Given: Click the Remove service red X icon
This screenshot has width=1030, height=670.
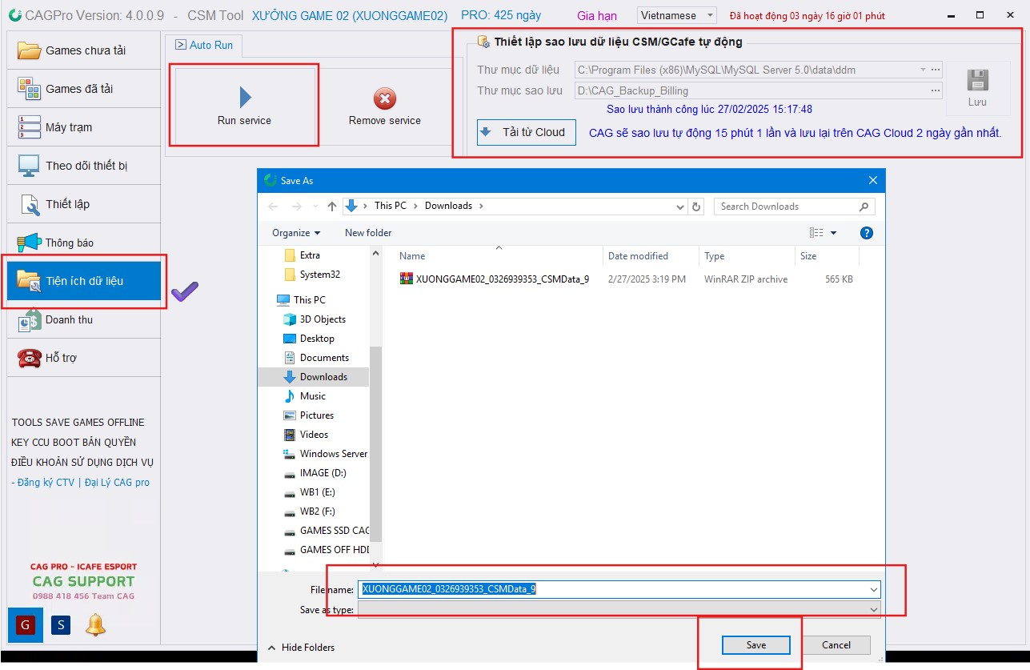Looking at the screenshot, I should [x=385, y=98].
